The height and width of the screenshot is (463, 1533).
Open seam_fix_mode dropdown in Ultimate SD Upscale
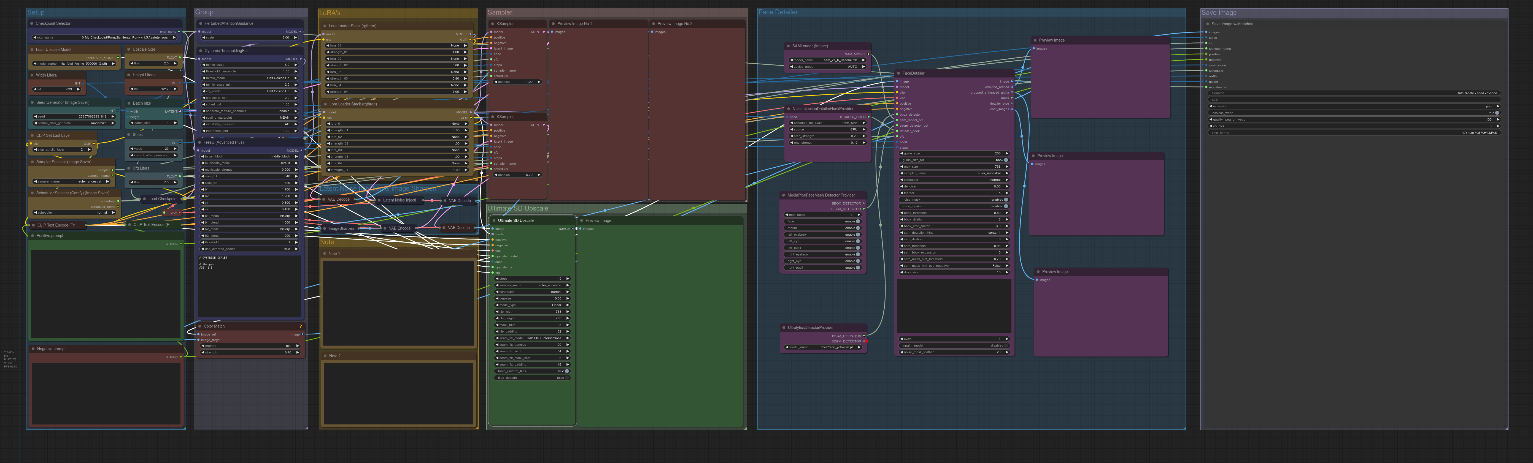click(532, 338)
